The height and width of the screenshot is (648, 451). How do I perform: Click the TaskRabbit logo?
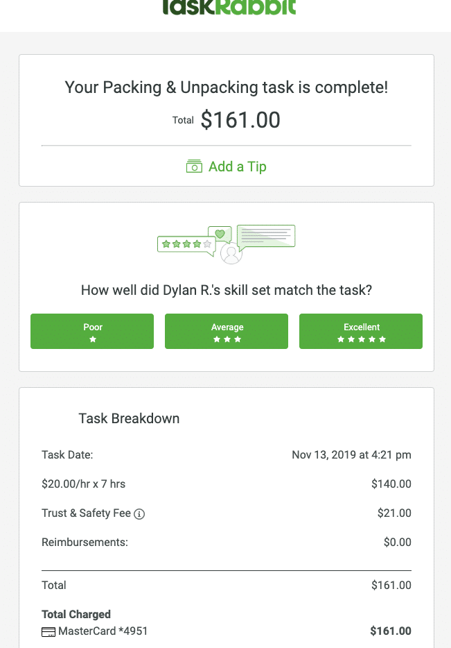tap(229, 7)
